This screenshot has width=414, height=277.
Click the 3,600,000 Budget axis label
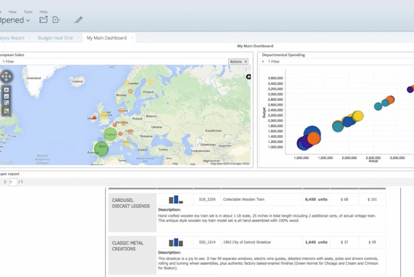pos(275,78)
